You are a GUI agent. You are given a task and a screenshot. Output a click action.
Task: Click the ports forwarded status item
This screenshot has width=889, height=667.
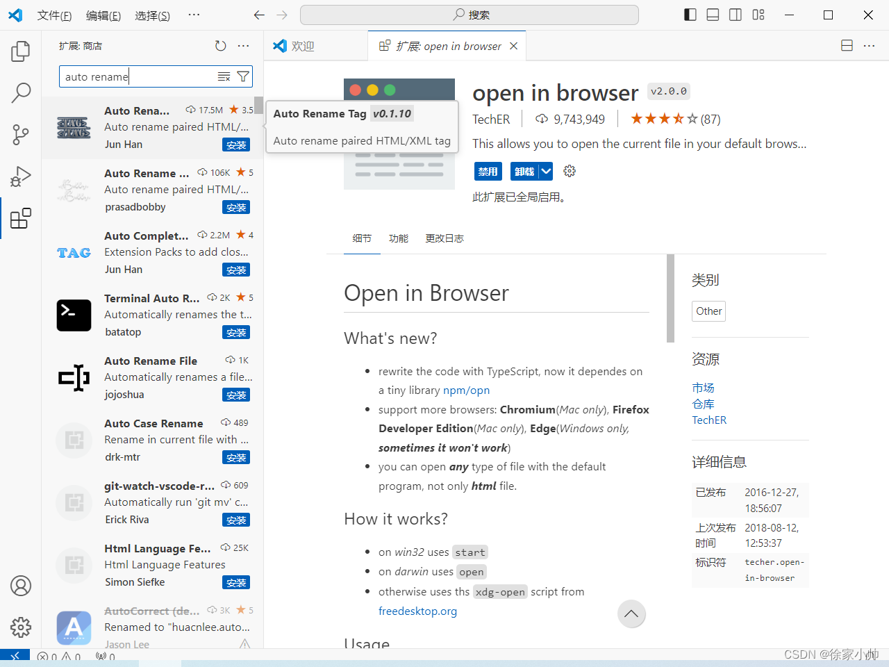pyautogui.click(x=106, y=656)
